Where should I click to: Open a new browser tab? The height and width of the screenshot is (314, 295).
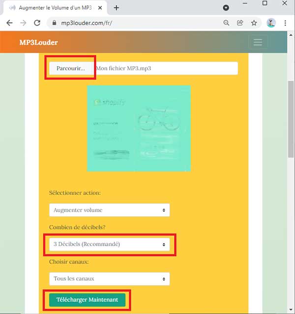(x=117, y=8)
